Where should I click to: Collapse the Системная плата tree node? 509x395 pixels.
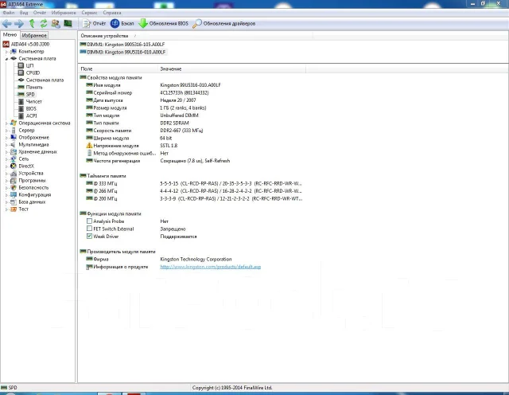pos(6,58)
